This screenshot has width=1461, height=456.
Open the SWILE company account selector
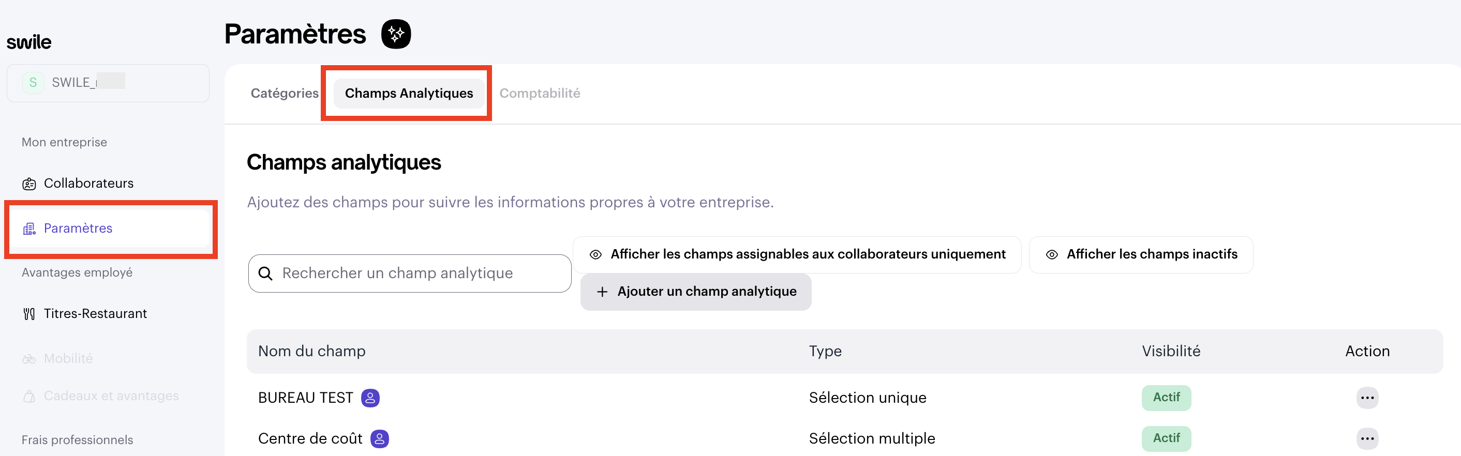click(x=108, y=83)
